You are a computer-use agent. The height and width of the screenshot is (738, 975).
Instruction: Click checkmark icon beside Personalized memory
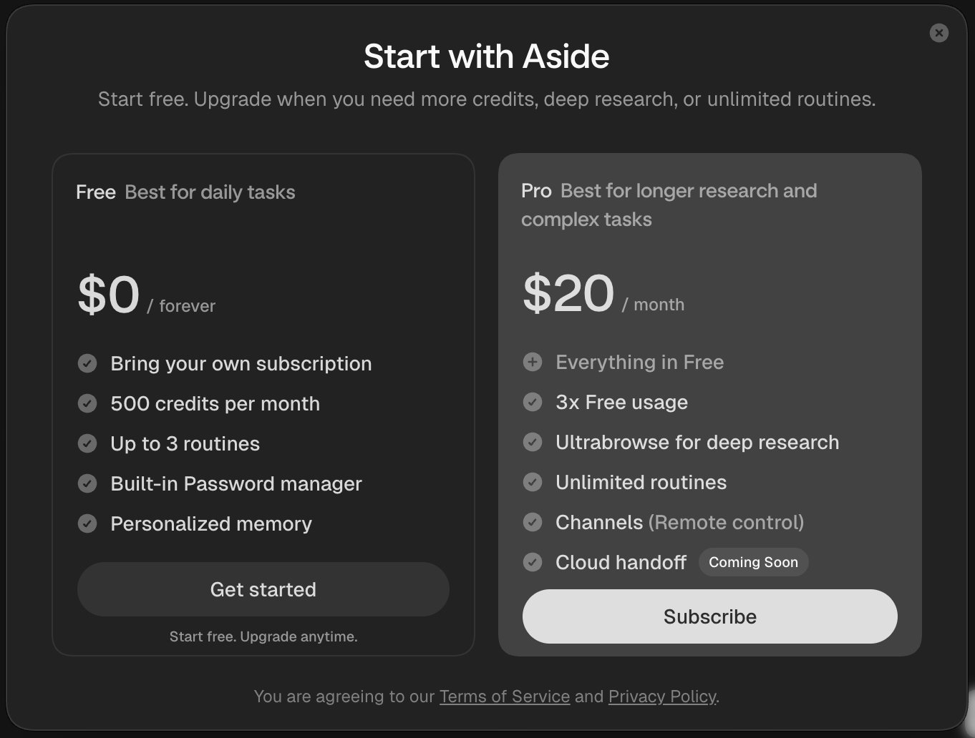tap(87, 523)
